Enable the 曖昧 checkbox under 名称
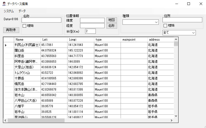The height and width of the screenshot is (128, 206). pos(25,26)
